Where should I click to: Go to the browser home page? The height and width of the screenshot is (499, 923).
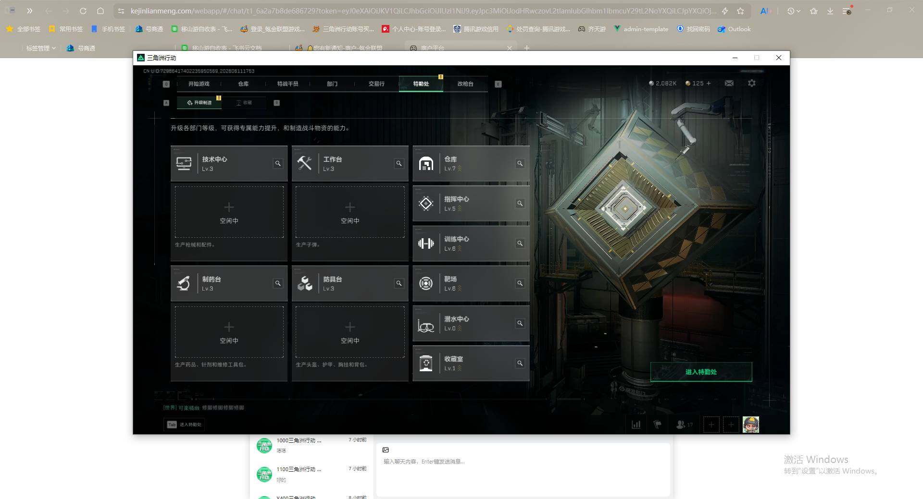click(x=100, y=11)
